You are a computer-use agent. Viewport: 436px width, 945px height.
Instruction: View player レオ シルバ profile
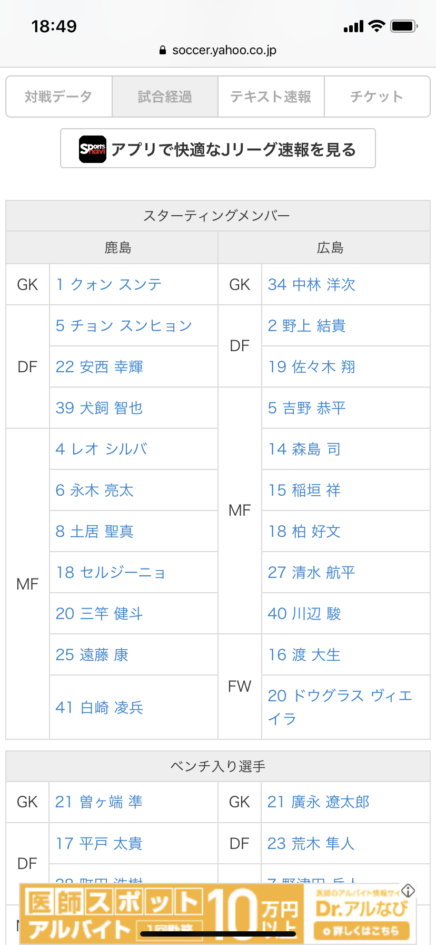coord(102,449)
